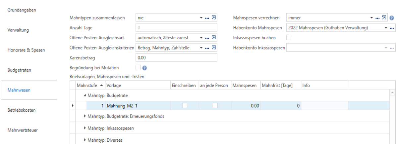Click Mahnspesen column header
This screenshot has width=396, height=144.
pos(246,85)
